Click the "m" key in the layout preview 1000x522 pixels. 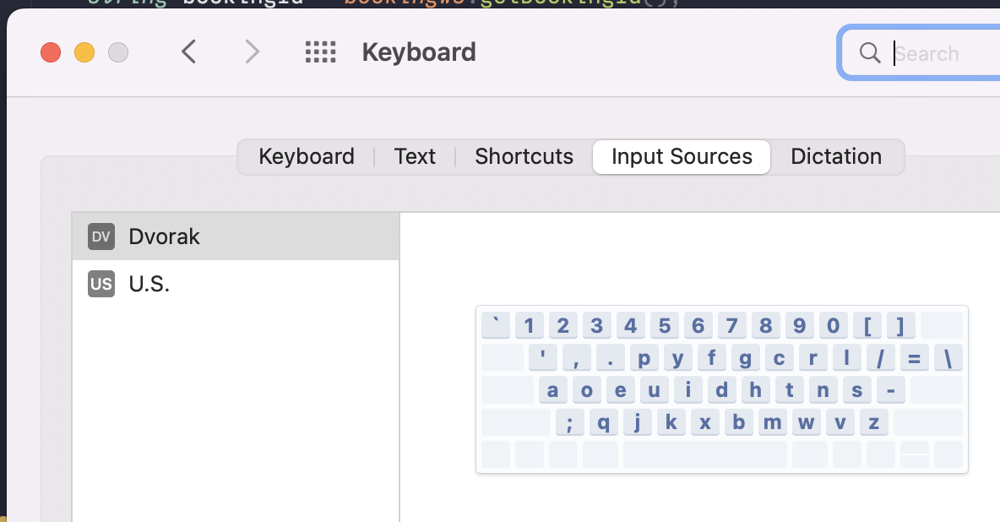click(772, 421)
